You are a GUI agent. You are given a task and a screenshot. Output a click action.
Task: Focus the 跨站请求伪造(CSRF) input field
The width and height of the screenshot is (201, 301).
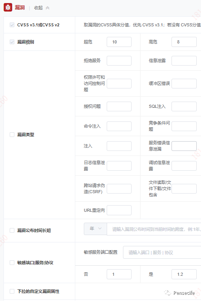119,189
